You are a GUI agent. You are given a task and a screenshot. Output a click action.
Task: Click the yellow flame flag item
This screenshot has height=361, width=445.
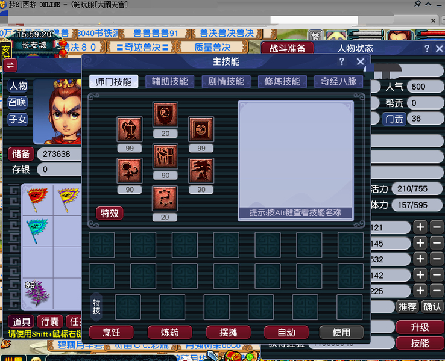coord(68,199)
